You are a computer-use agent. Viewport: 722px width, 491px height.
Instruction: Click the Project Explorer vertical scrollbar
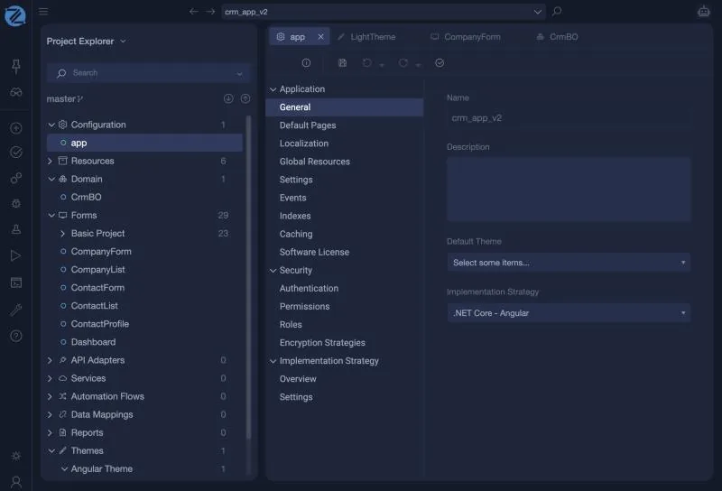pyautogui.click(x=249, y=276)
